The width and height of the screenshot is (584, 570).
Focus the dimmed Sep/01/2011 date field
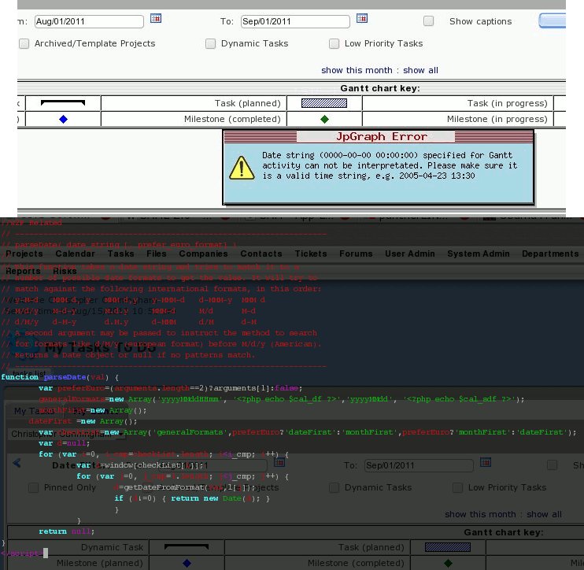click(x=419, y=465)
